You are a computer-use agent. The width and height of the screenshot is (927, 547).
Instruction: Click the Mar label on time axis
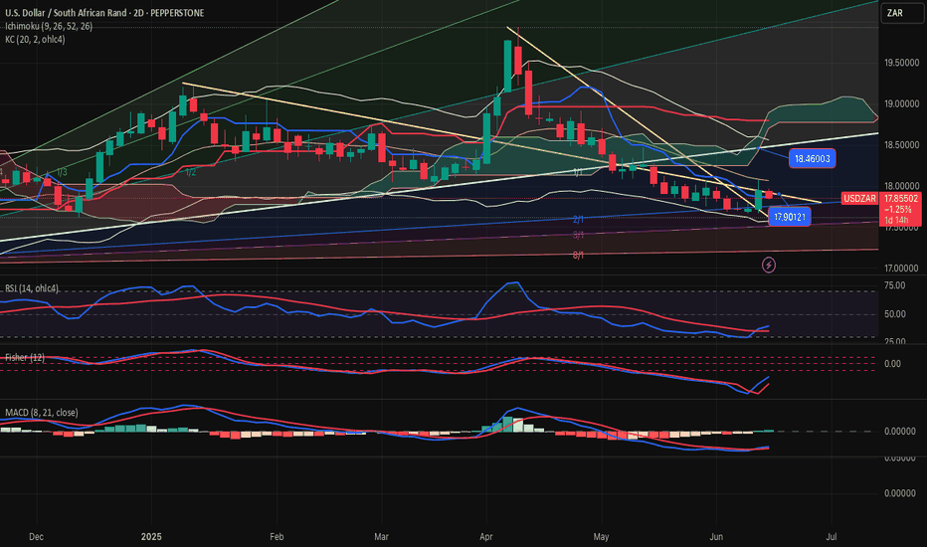[381, 537]
